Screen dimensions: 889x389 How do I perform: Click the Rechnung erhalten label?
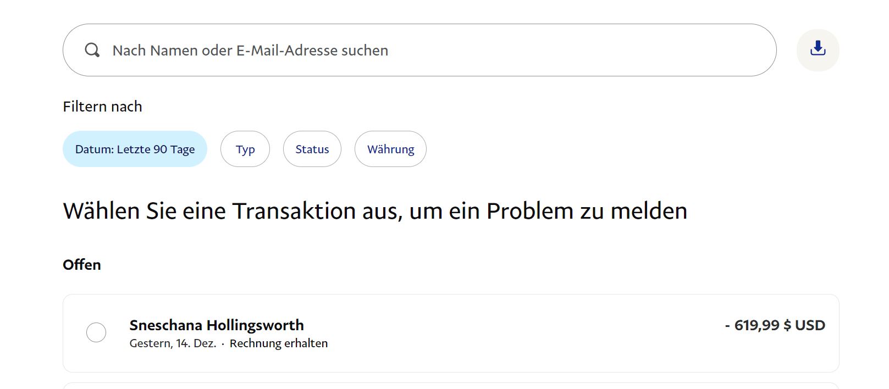point(279,343)
